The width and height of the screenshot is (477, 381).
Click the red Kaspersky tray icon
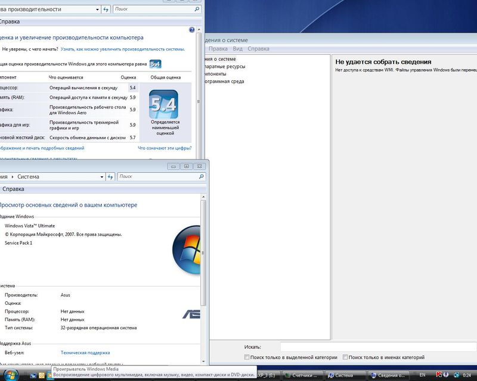coord(439,375)
